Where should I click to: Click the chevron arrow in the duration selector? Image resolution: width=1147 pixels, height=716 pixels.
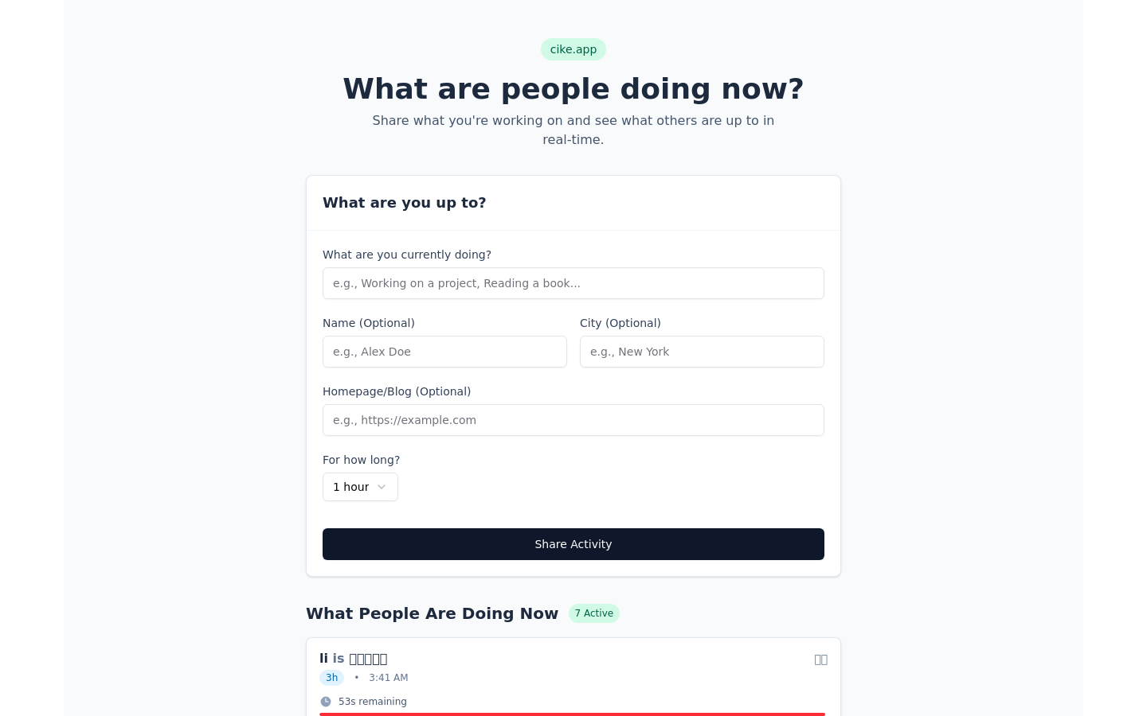pyautogui.click(x=382, y=487)
